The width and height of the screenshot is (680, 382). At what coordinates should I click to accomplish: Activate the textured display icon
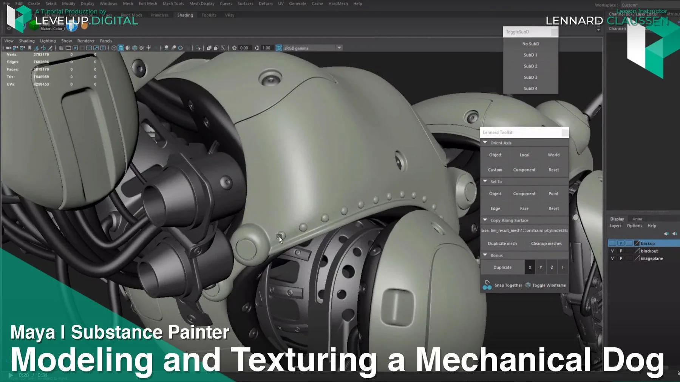tap(134, 48)
